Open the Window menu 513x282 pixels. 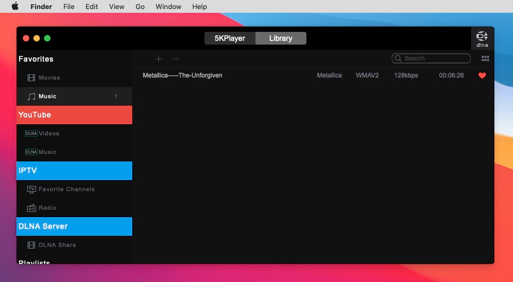click(x=168, y=6)
